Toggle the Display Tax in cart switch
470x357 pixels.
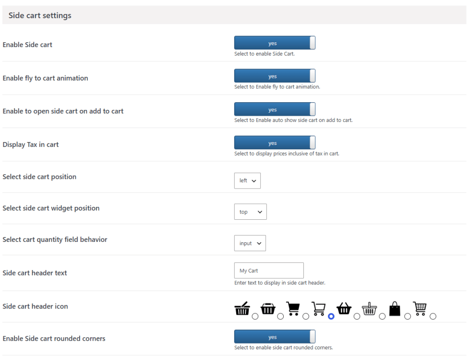[275, 143]
